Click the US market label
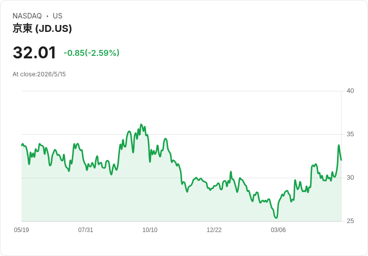368x256 pixels. 57,16
